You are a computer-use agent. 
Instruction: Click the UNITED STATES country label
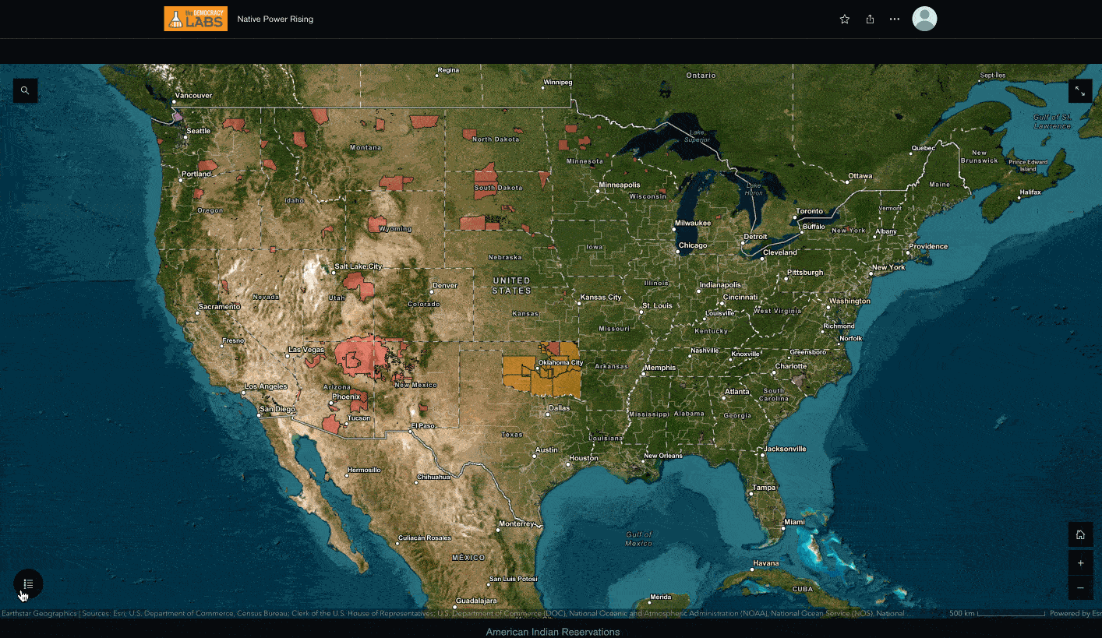click(511, 285)
